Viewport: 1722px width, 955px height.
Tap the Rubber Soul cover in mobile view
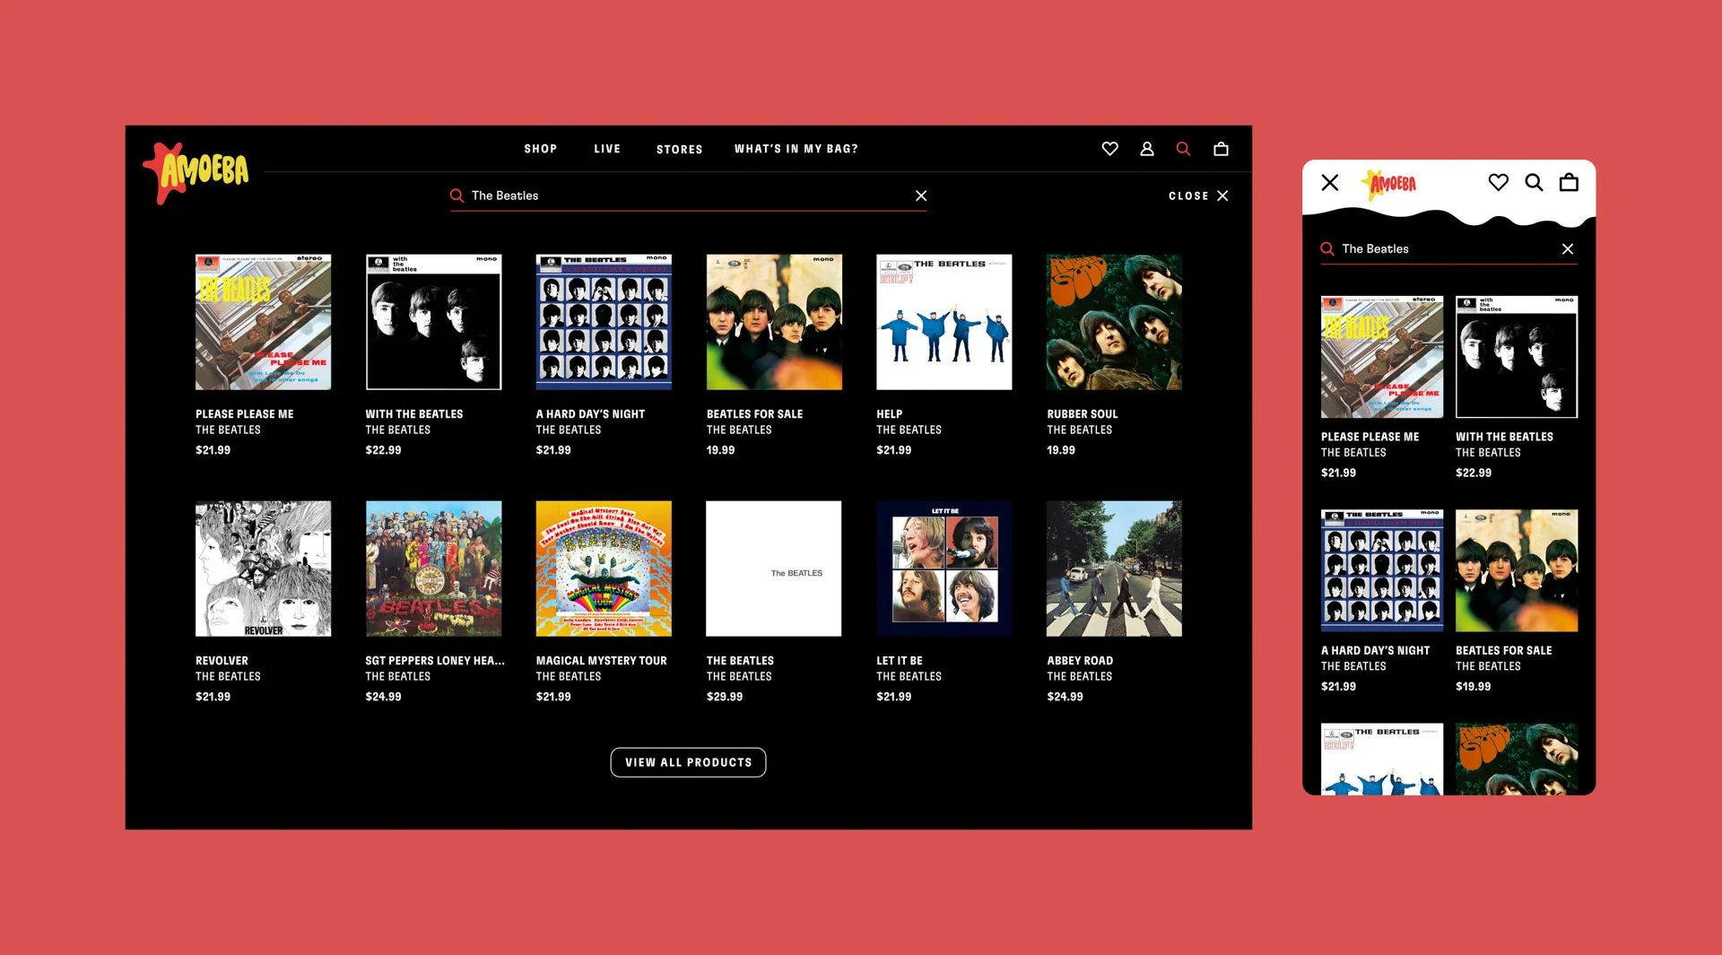[x=1517, y=760]
